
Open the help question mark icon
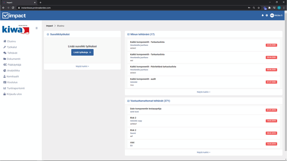point(267,15)
